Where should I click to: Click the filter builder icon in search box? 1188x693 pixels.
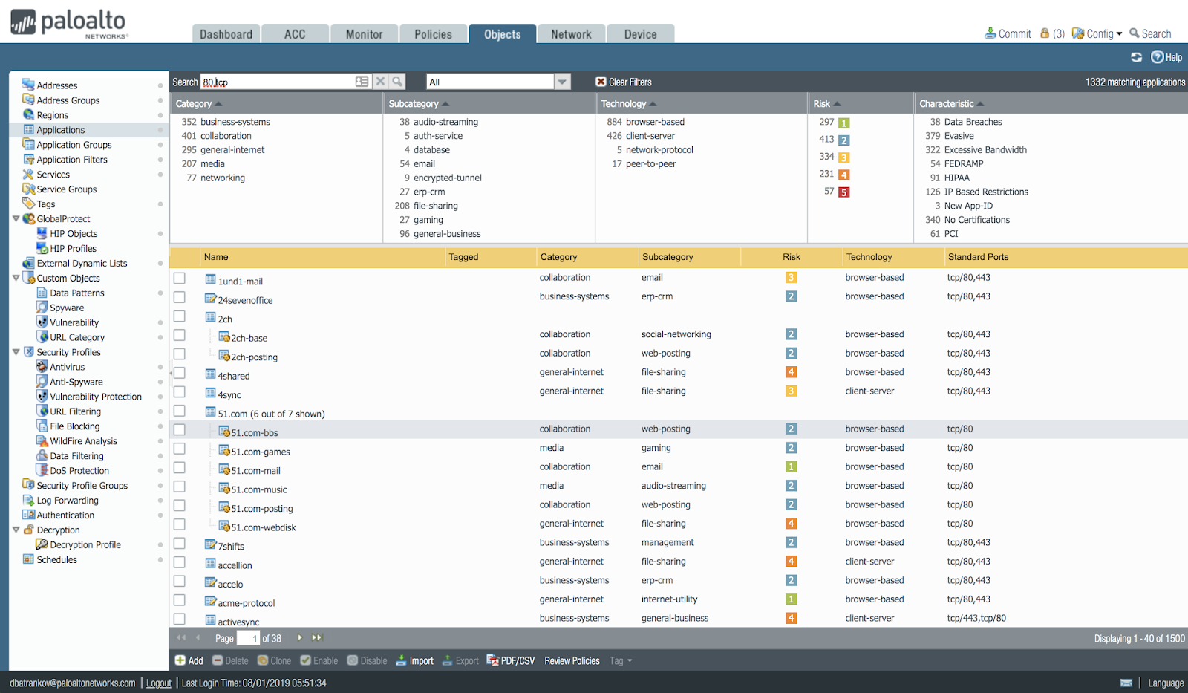(x=362, y=82)
